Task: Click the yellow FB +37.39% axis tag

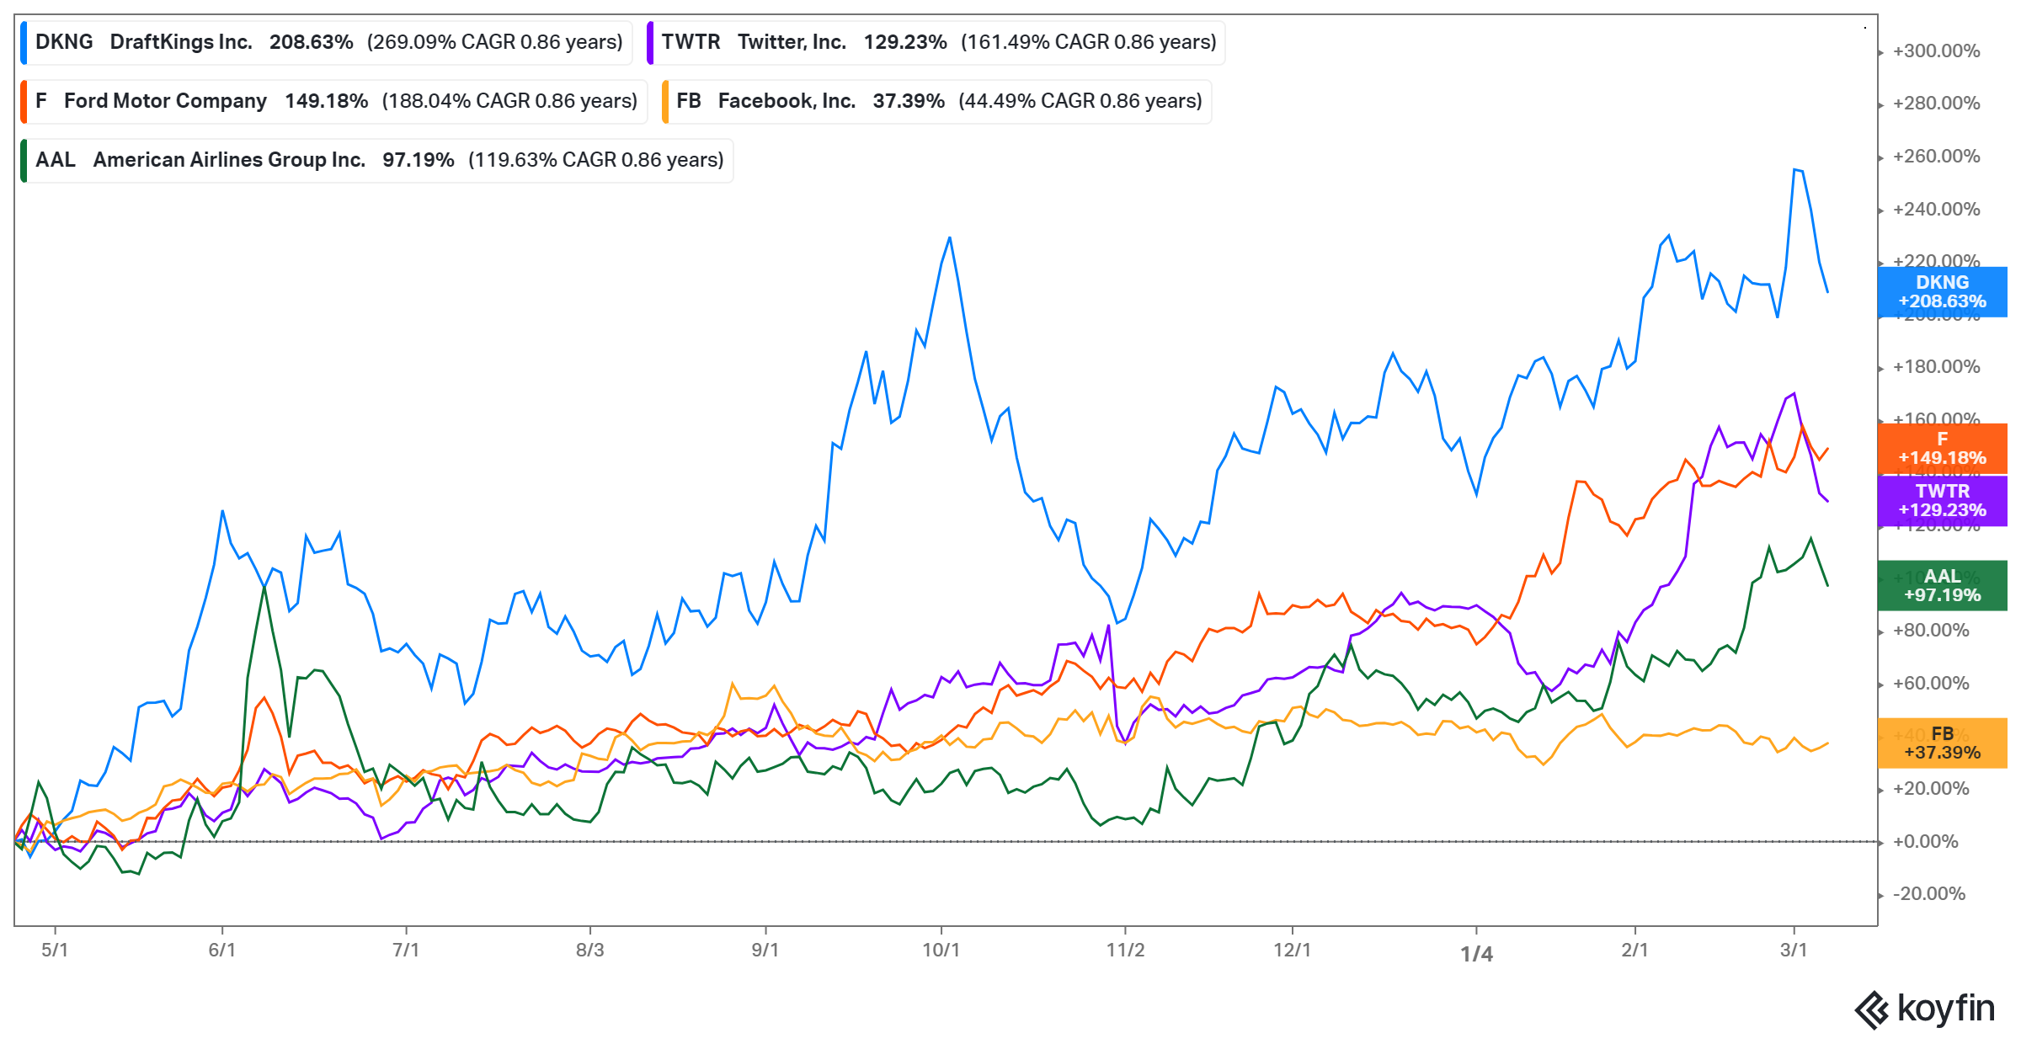Action: [x=1942, y=743]
